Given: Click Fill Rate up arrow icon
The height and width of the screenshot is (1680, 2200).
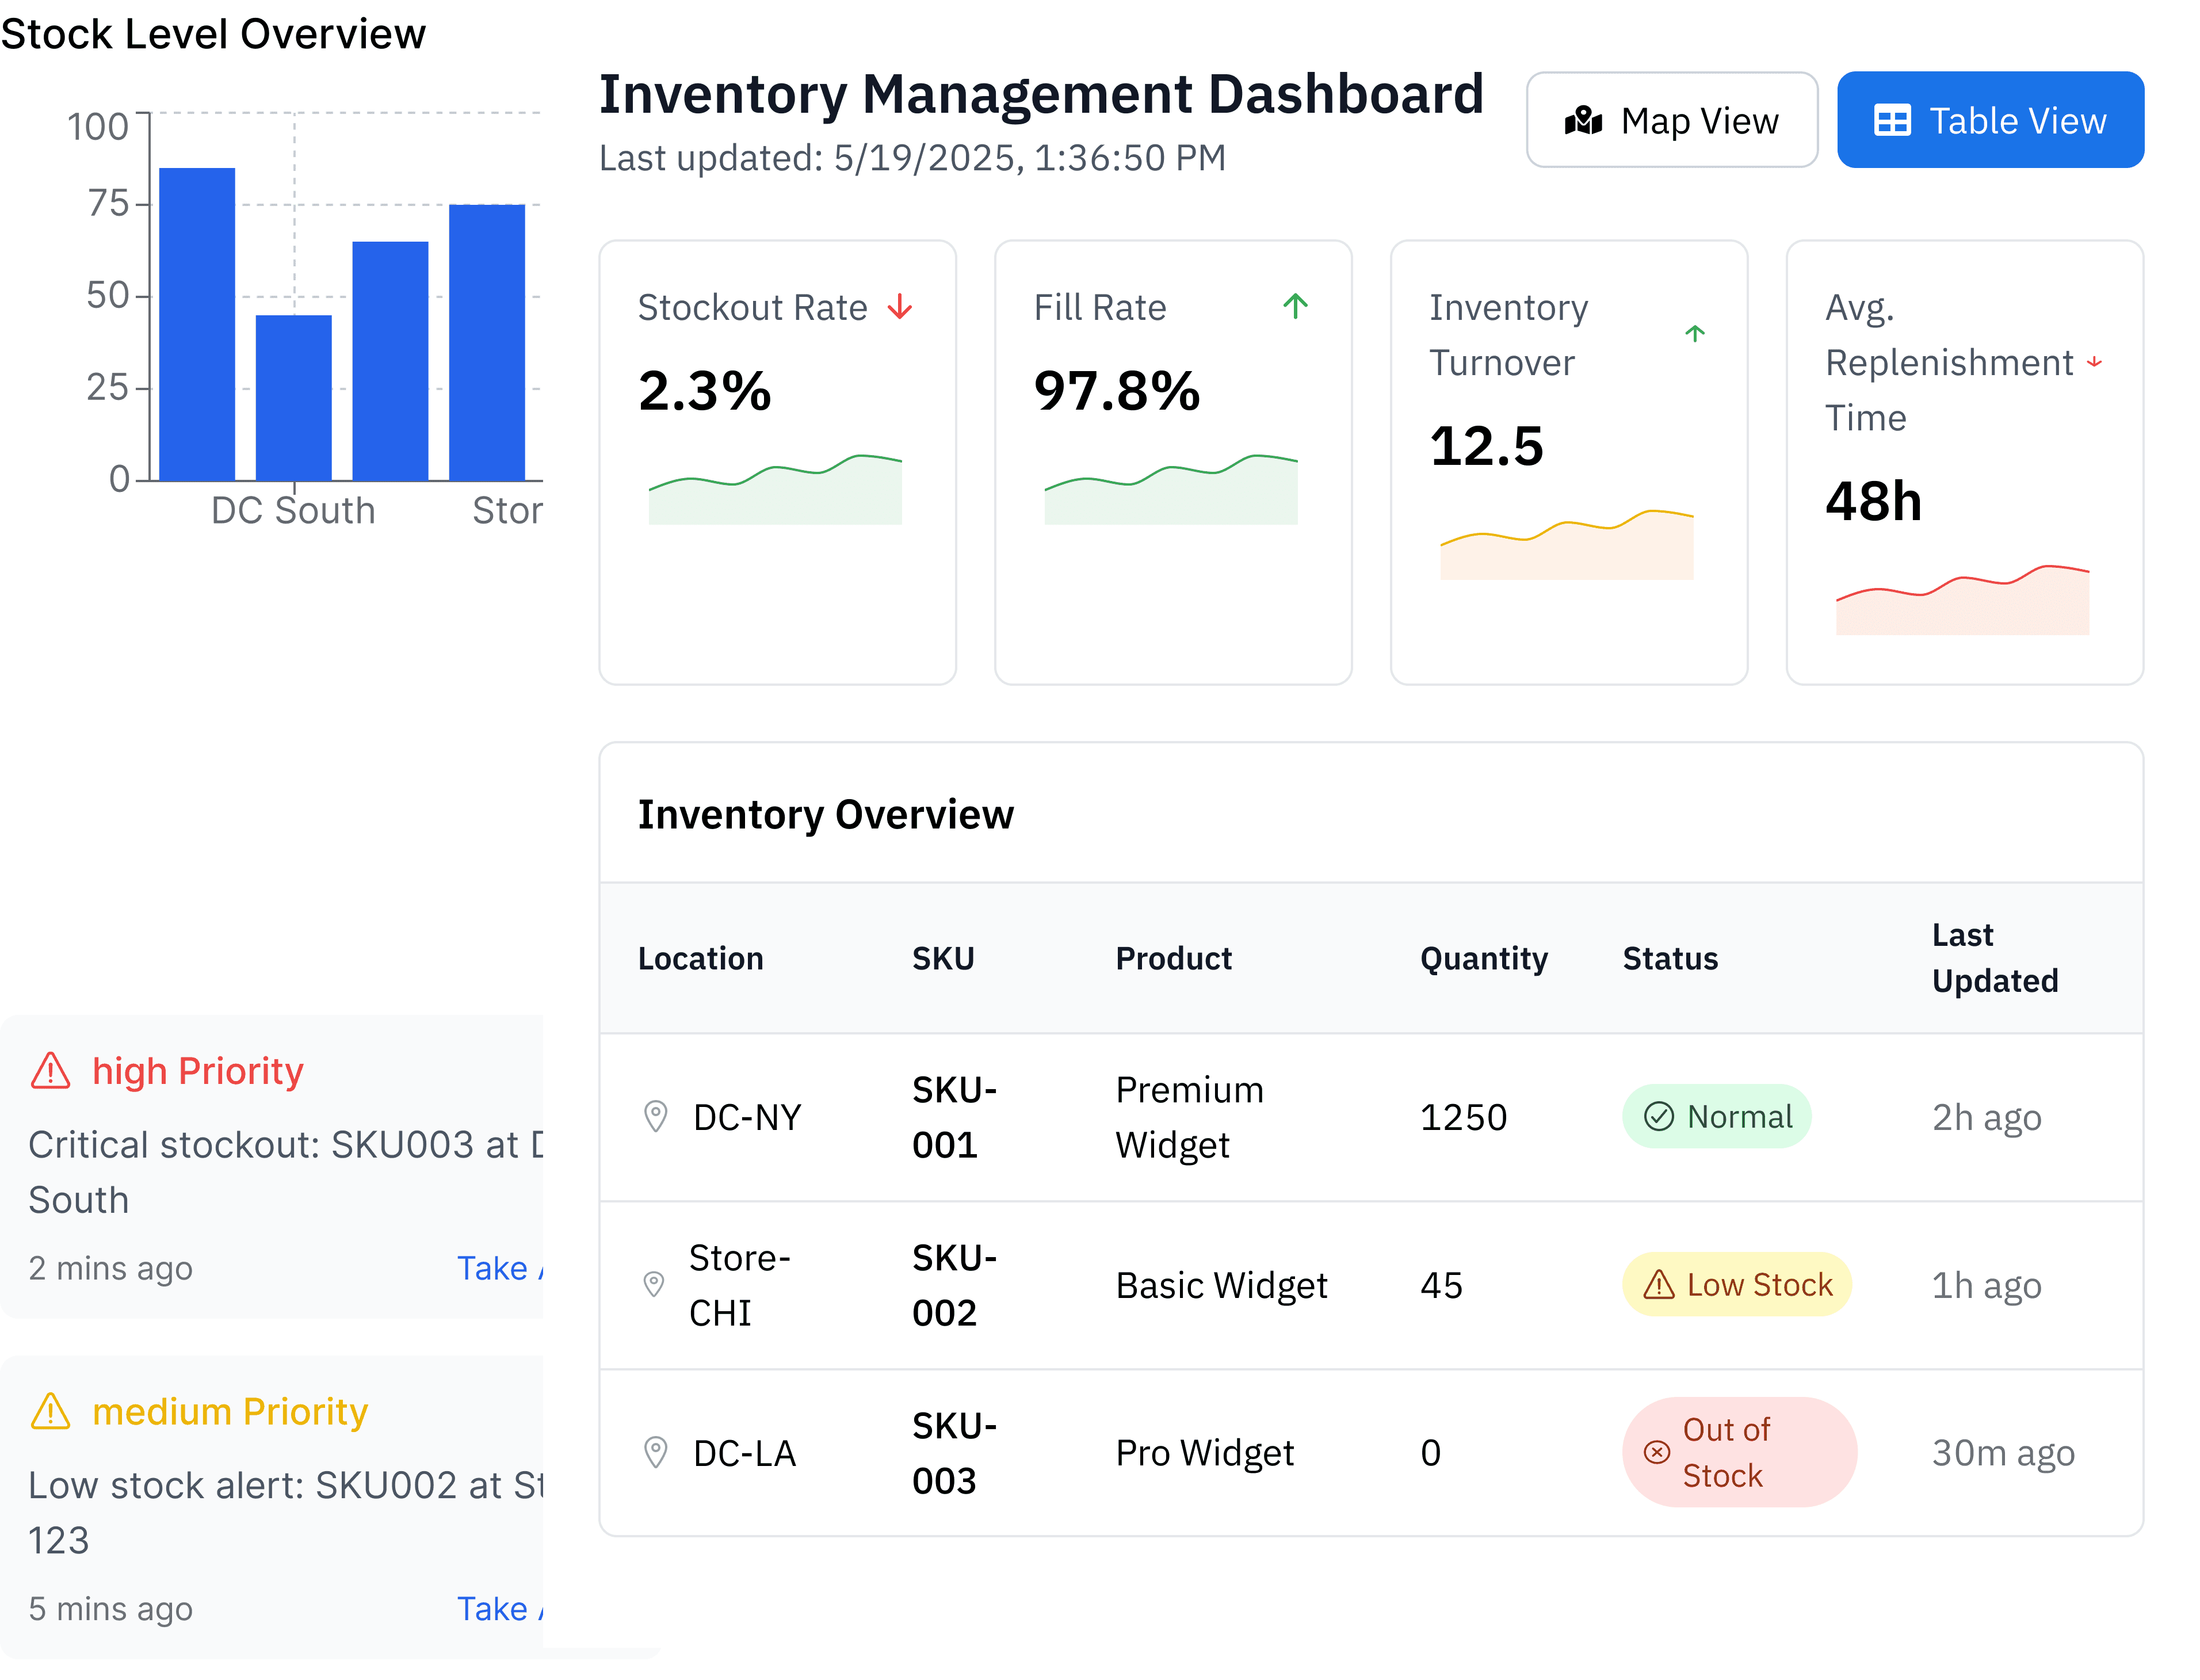Looking at the screenshot, I should (1295, 306).
